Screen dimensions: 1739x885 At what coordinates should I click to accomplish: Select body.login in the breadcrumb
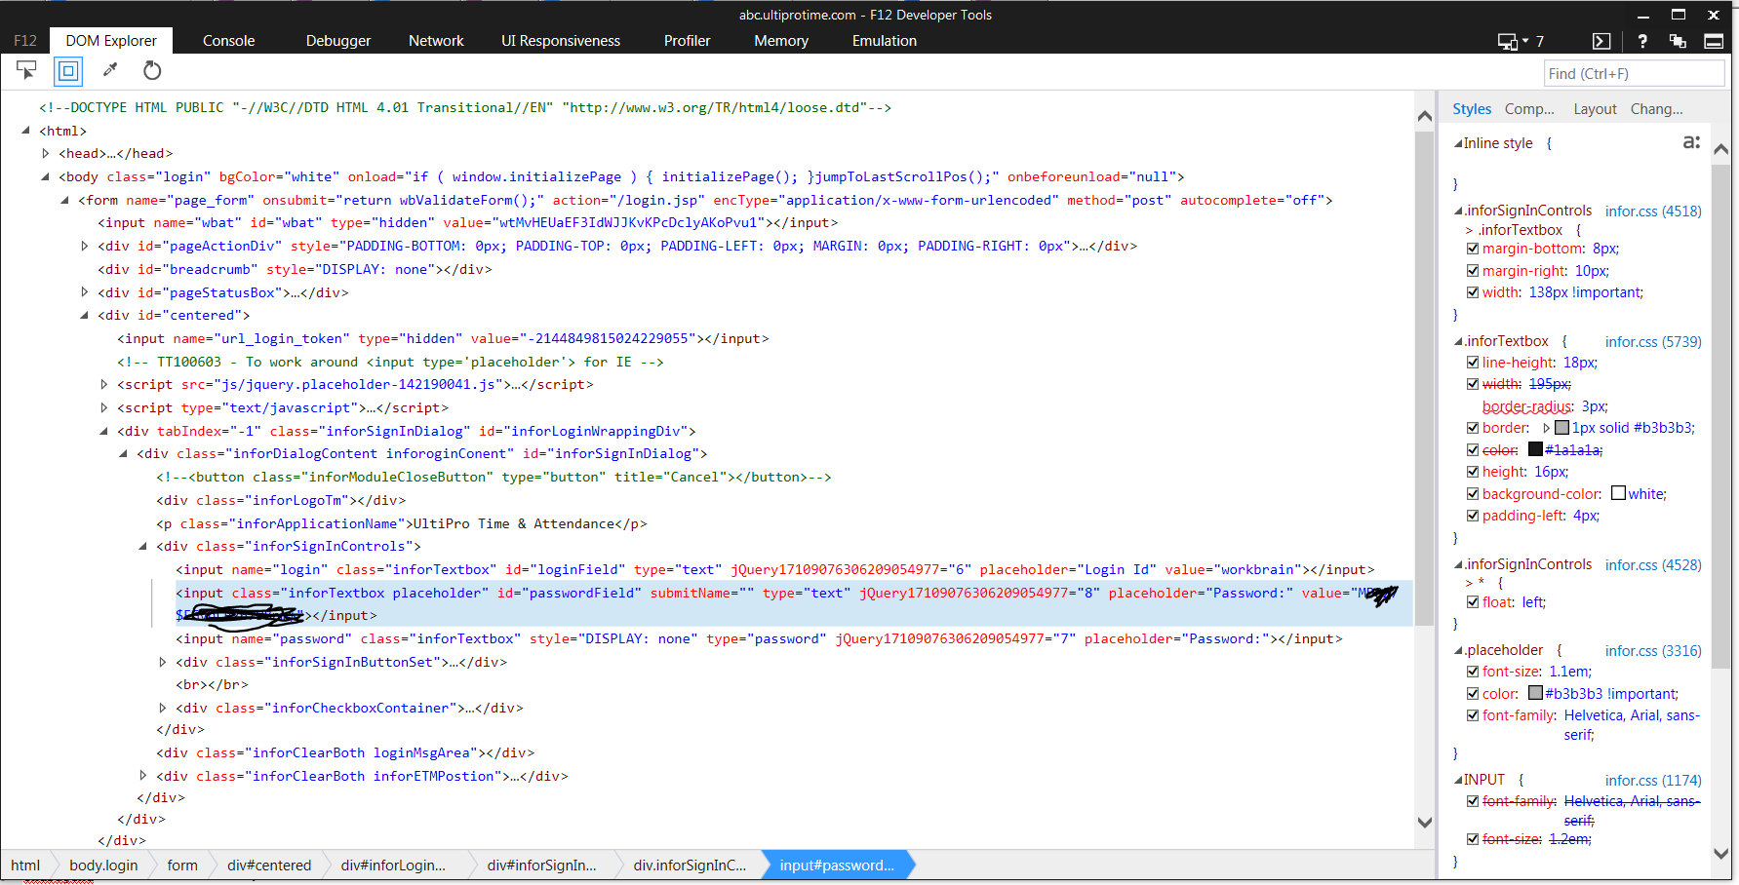coord(103,866)
